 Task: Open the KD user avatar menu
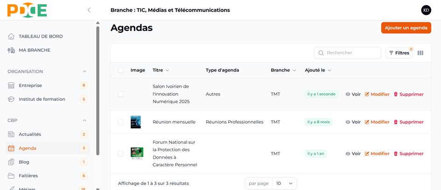[426, 10]
